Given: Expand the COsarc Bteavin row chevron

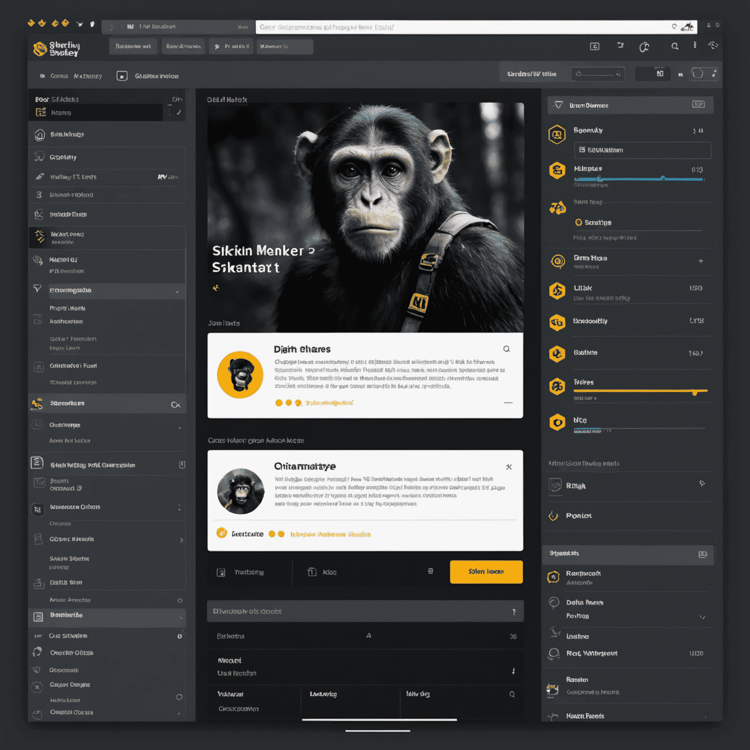Looking at the screenshot, I should point(182,540).
